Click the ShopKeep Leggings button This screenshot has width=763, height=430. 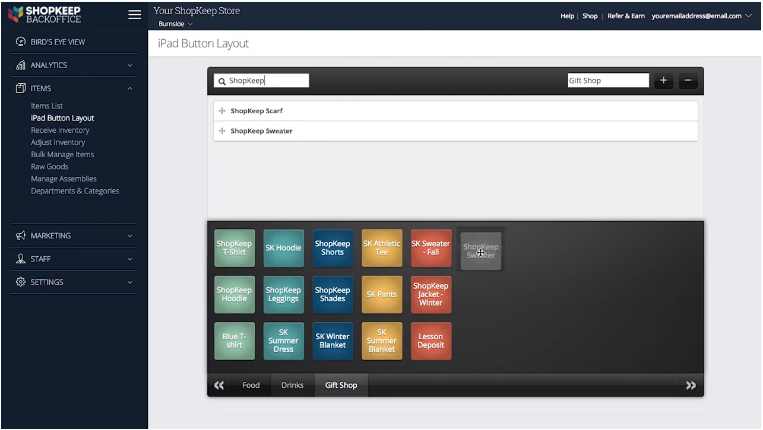click(283, 294)
